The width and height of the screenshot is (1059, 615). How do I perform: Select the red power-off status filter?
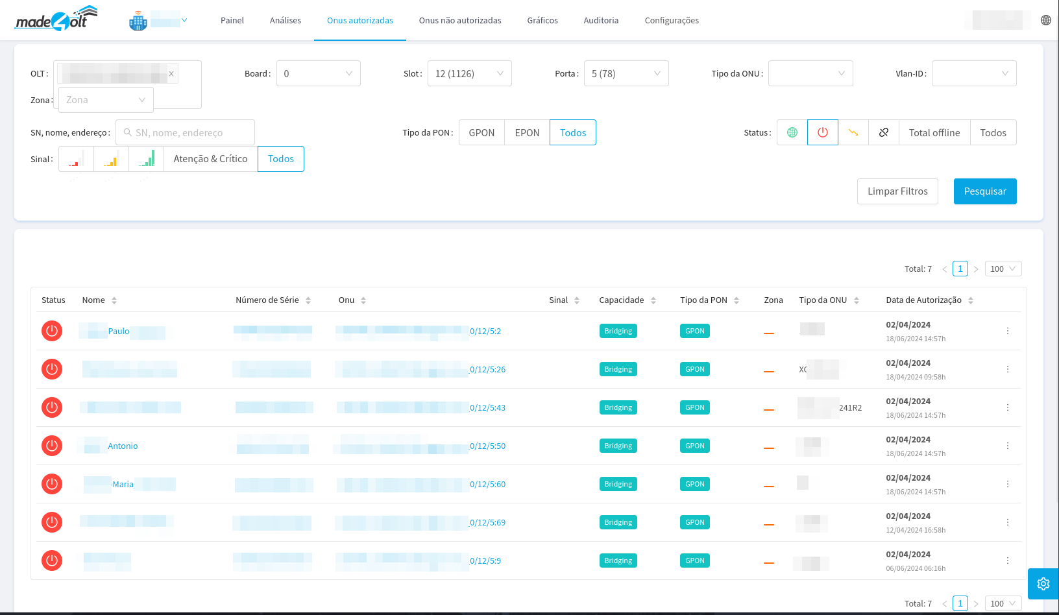823,132
